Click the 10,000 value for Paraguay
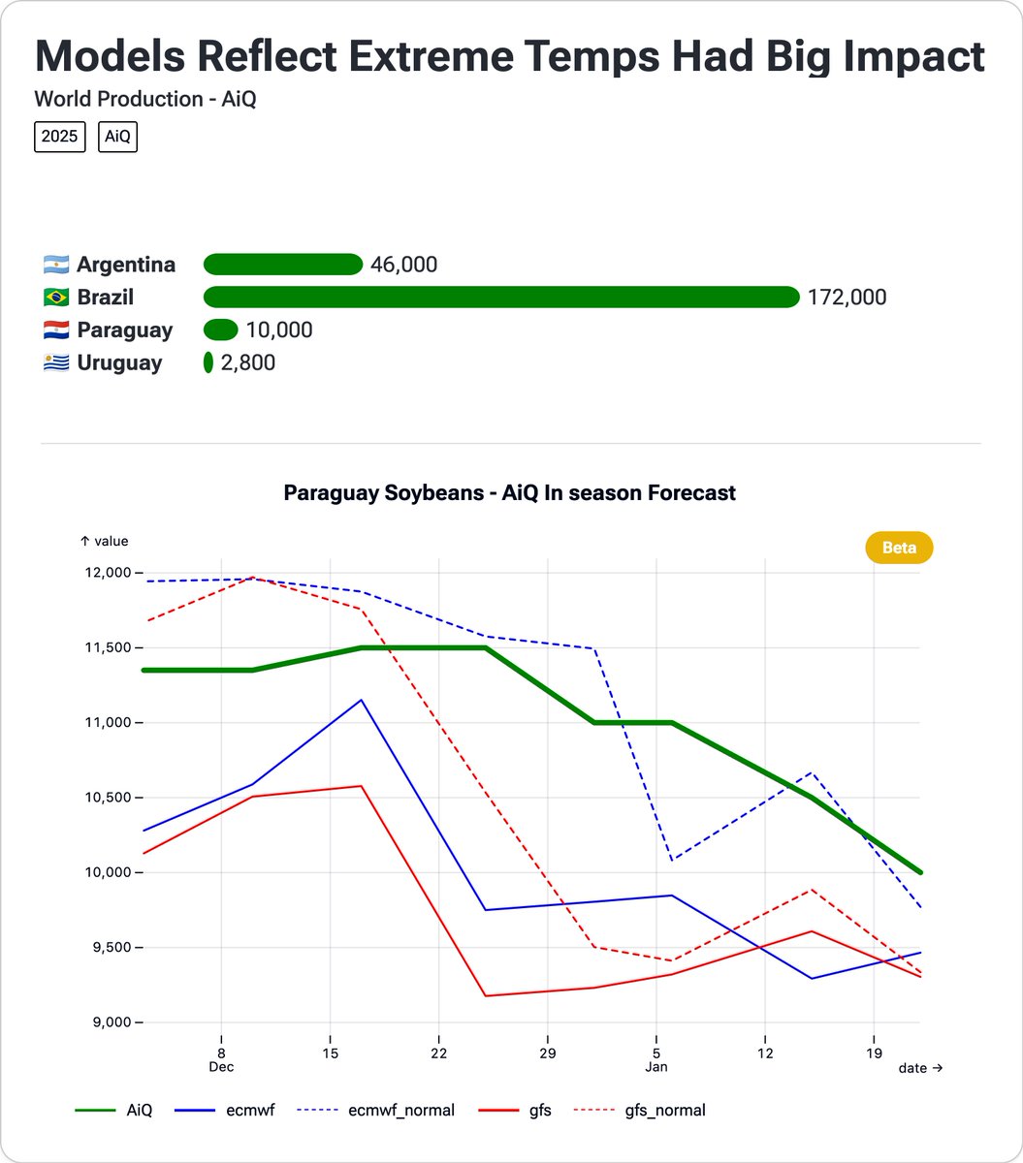 click(279, 330)
